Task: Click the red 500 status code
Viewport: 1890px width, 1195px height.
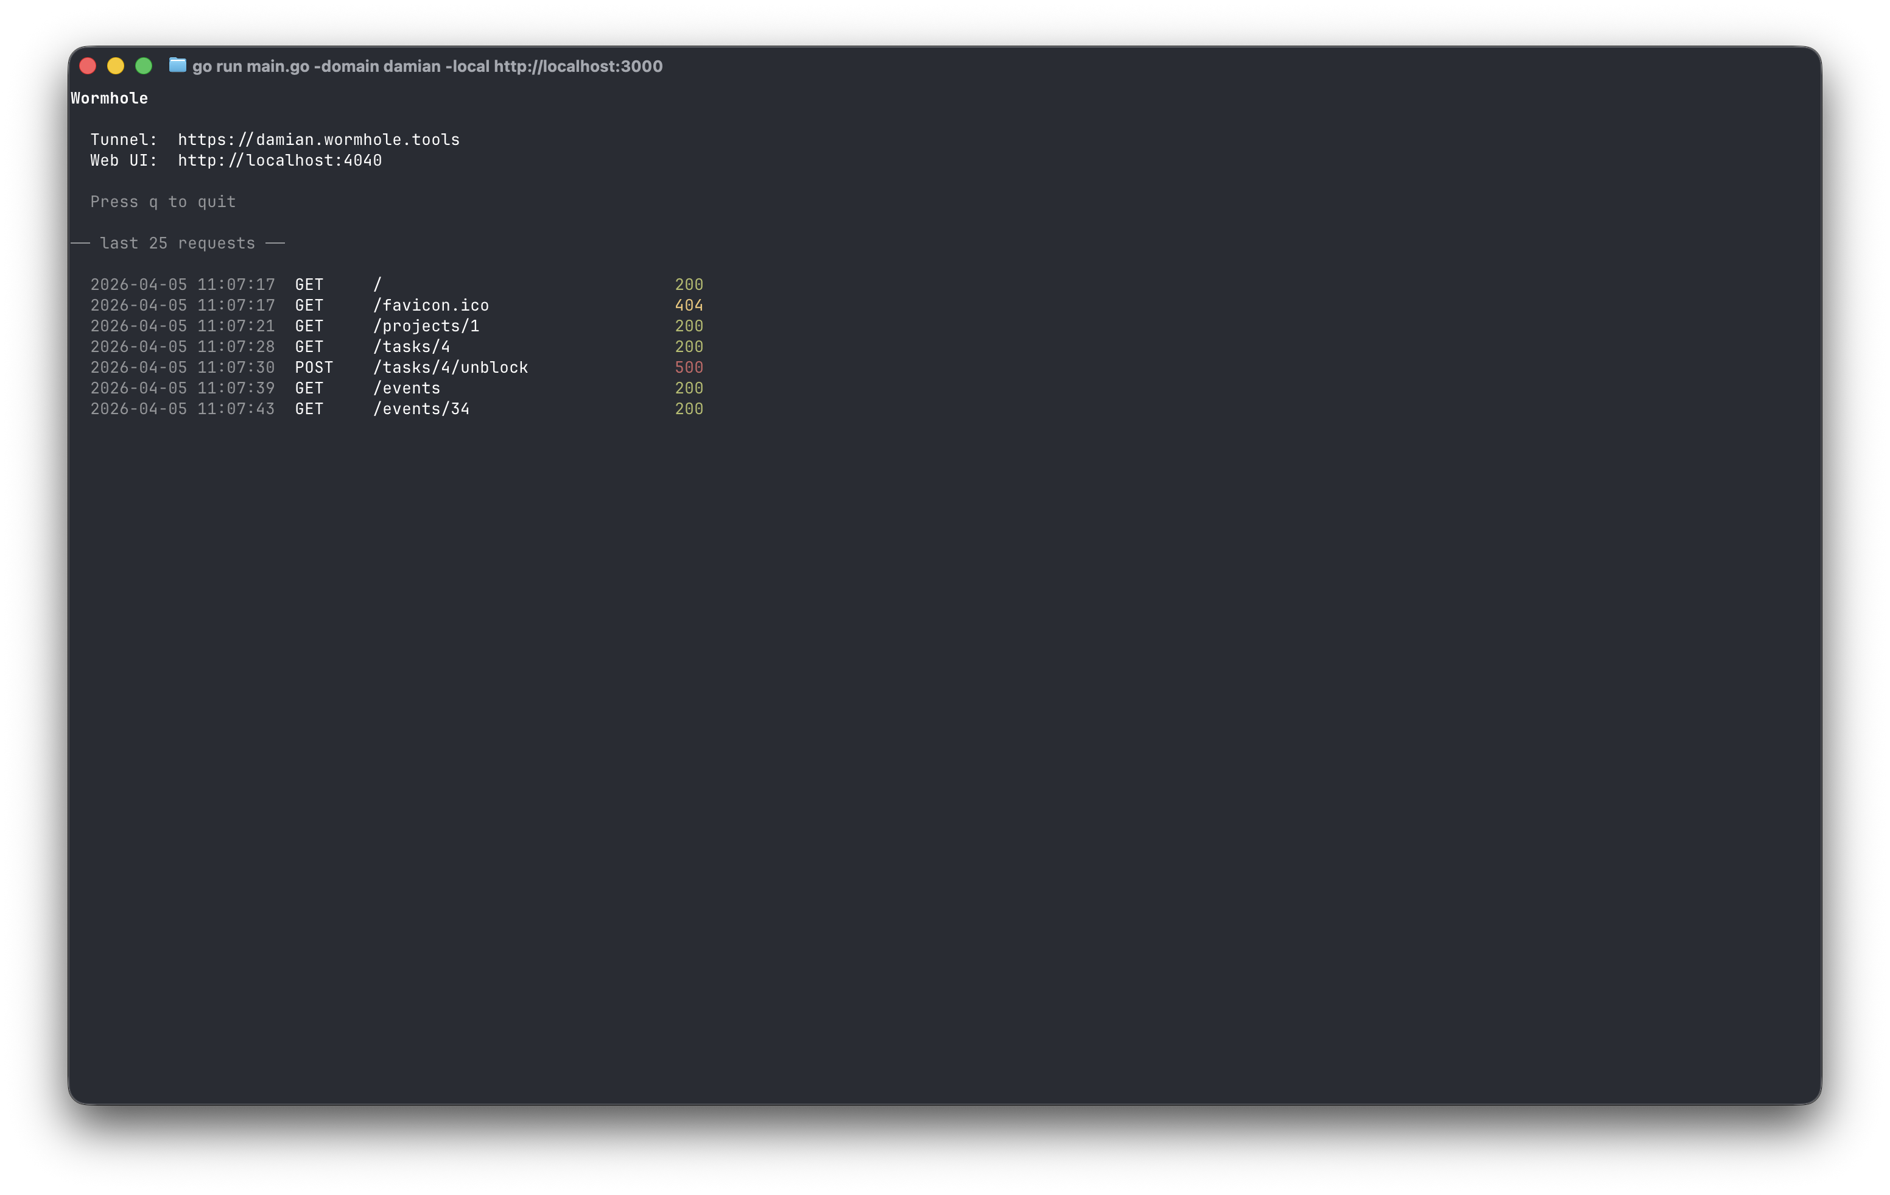Action: 688,367
